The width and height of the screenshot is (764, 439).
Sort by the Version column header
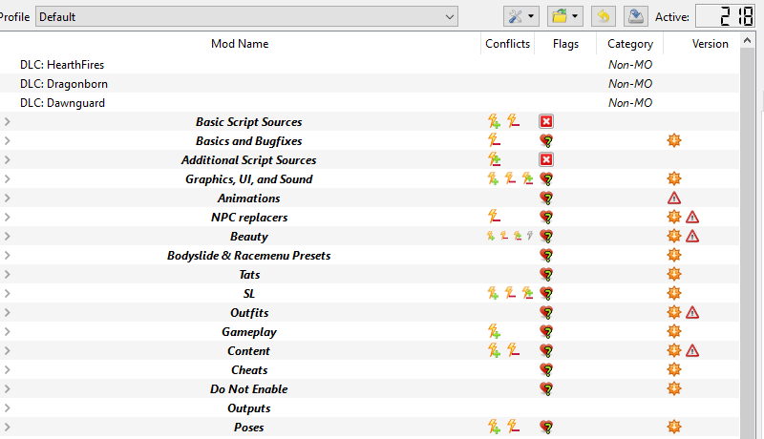click(702, 44)
